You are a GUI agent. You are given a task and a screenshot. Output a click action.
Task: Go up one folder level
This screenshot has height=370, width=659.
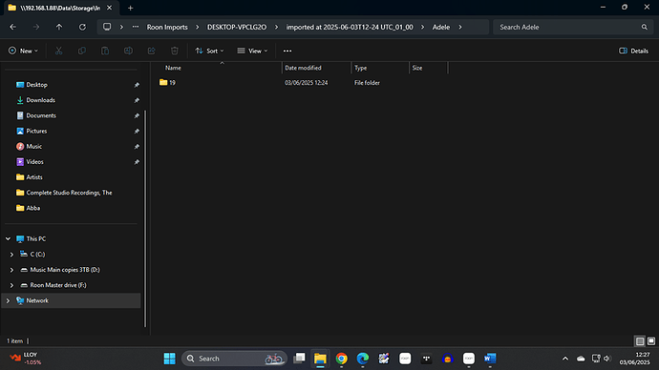click(59, 27)
